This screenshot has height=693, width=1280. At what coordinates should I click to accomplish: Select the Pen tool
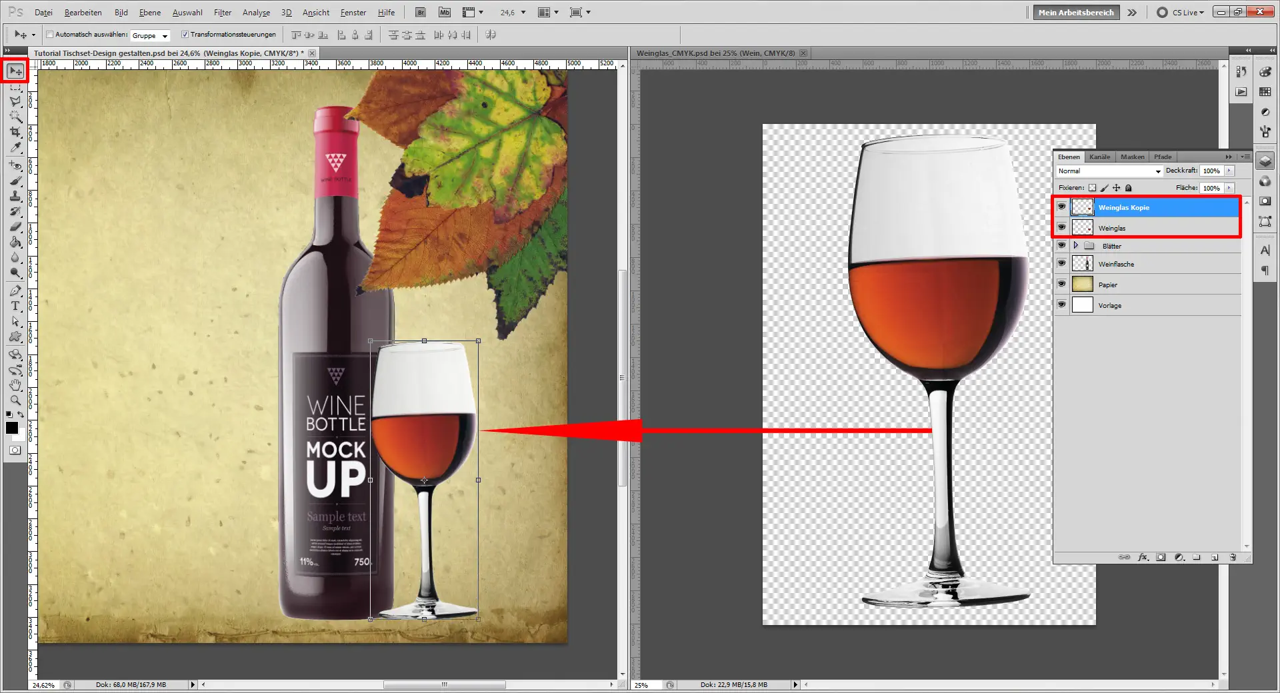(15, 291)
